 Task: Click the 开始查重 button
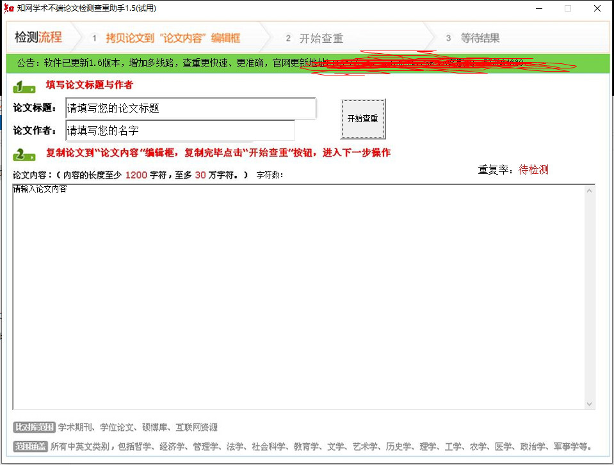coord(363,118)
